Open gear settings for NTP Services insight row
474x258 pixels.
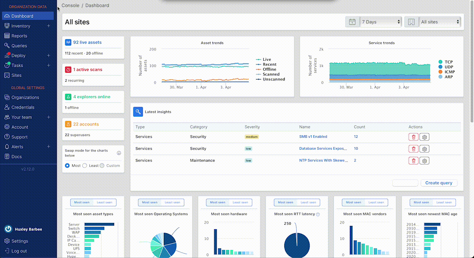pyautogui.click(x=425, y=161)
